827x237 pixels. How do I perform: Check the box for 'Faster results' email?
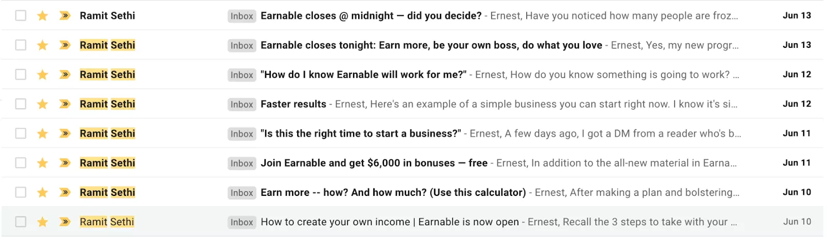point(21,104)
